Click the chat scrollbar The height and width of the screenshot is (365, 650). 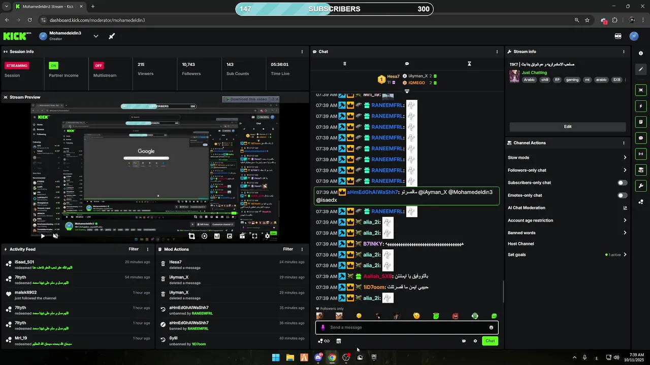[x=503, y=291]
